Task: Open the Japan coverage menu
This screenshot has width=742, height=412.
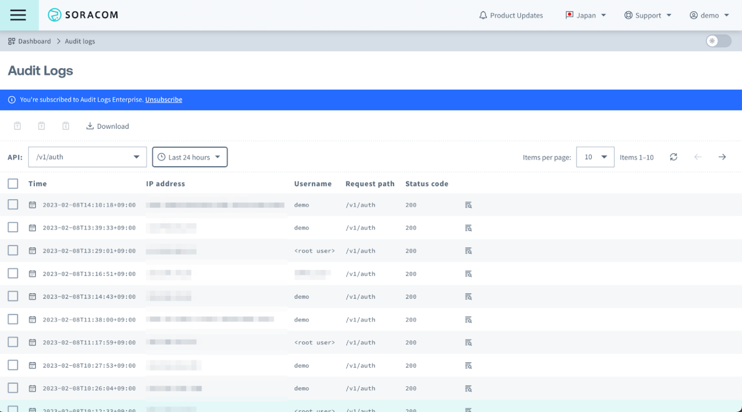Action: click(x=585, y=15)
